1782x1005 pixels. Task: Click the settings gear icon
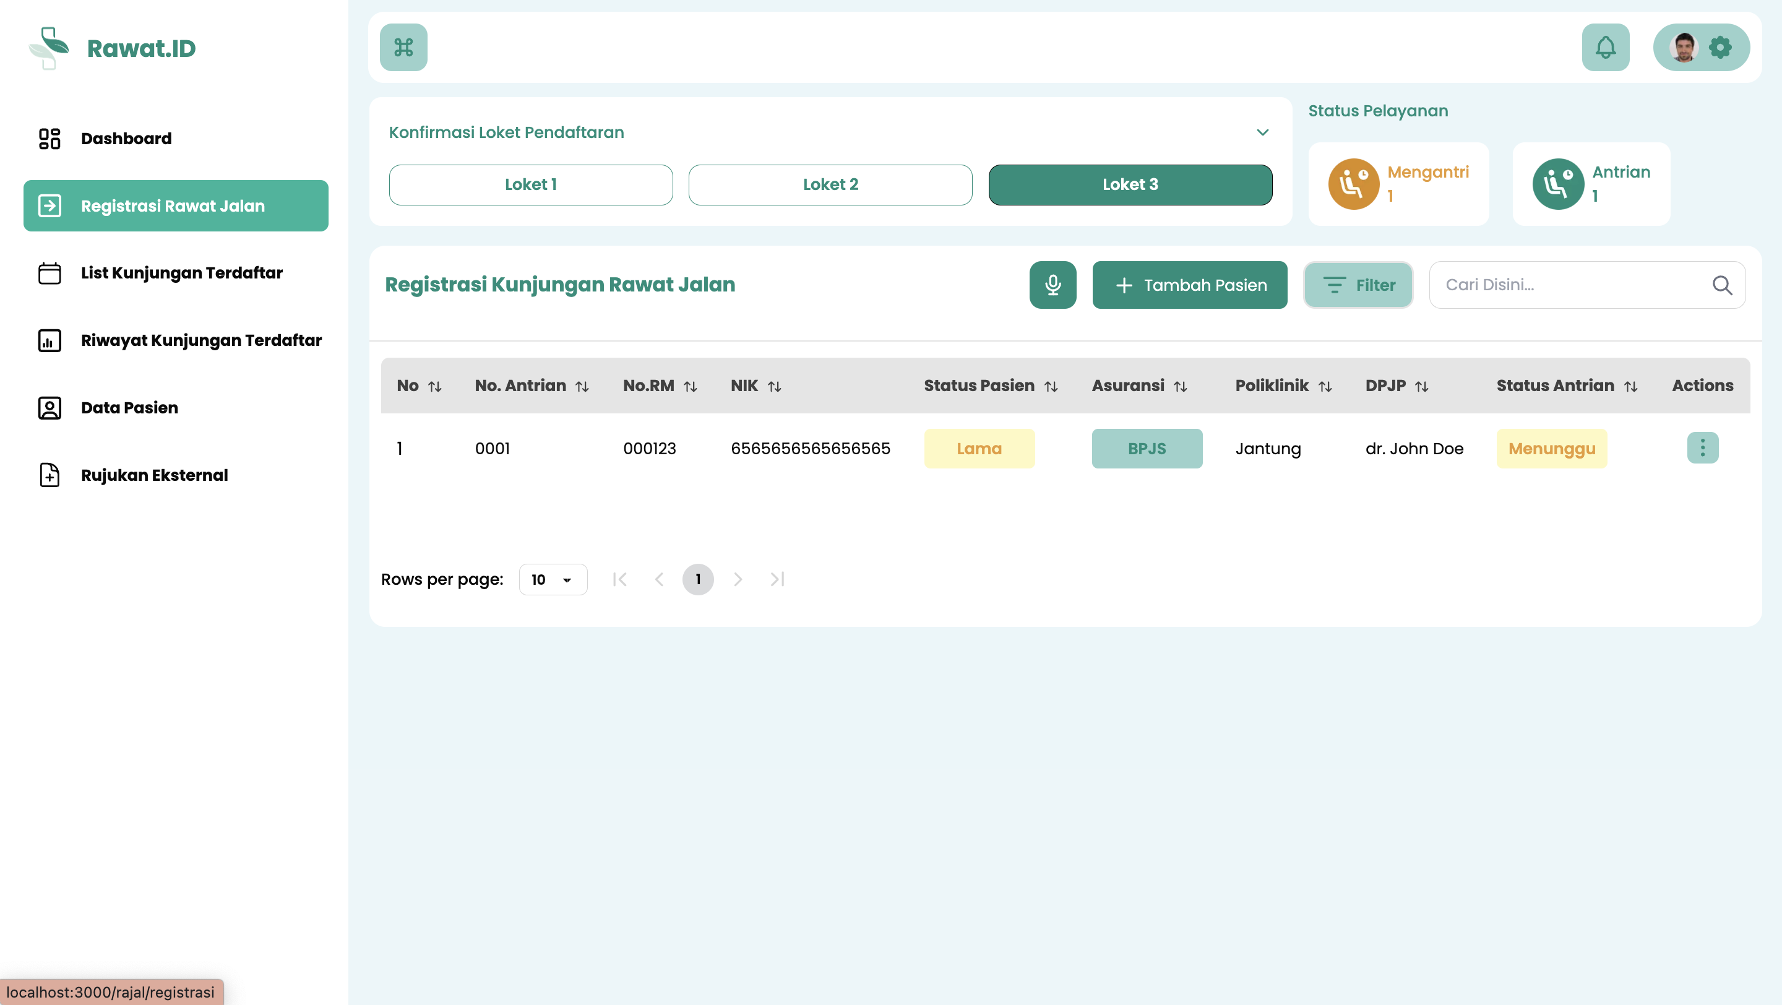tap(1720, 47)
